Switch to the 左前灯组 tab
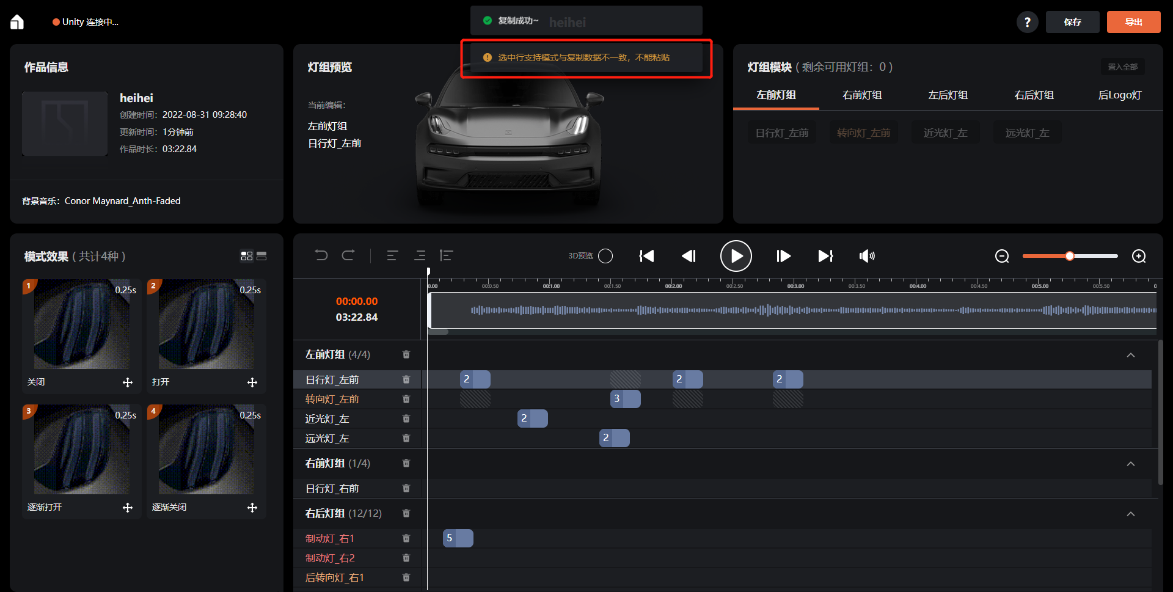This screenshot has height=592, width=1173. [776, 95]
